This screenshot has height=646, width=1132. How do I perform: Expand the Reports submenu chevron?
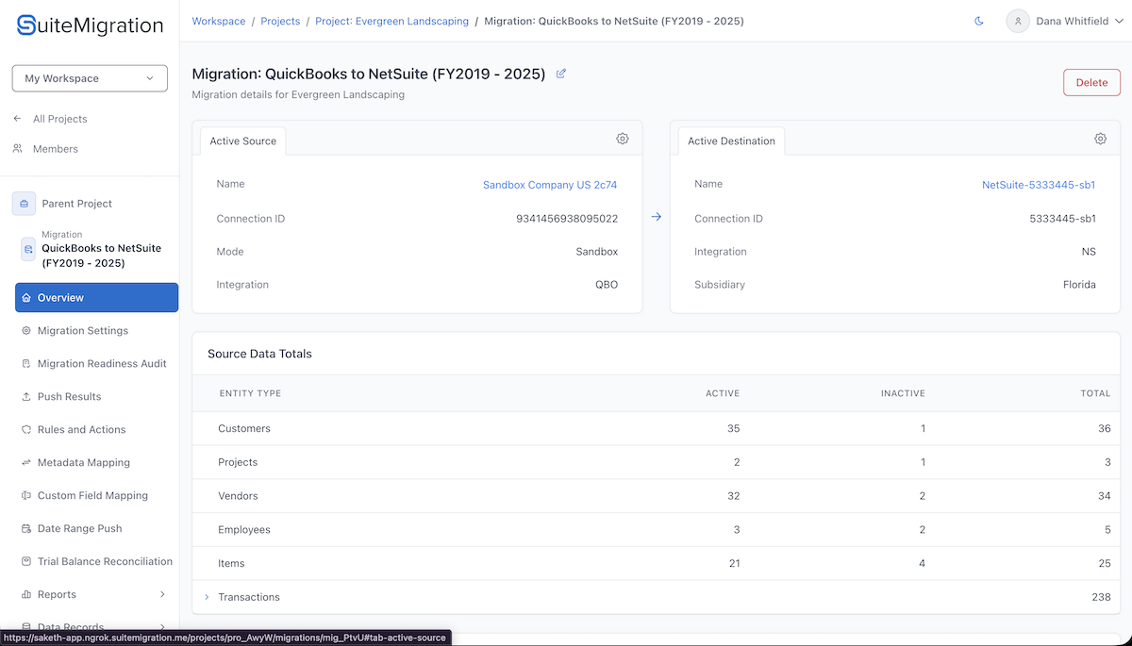pyautogui.click(x=162, y=595)
